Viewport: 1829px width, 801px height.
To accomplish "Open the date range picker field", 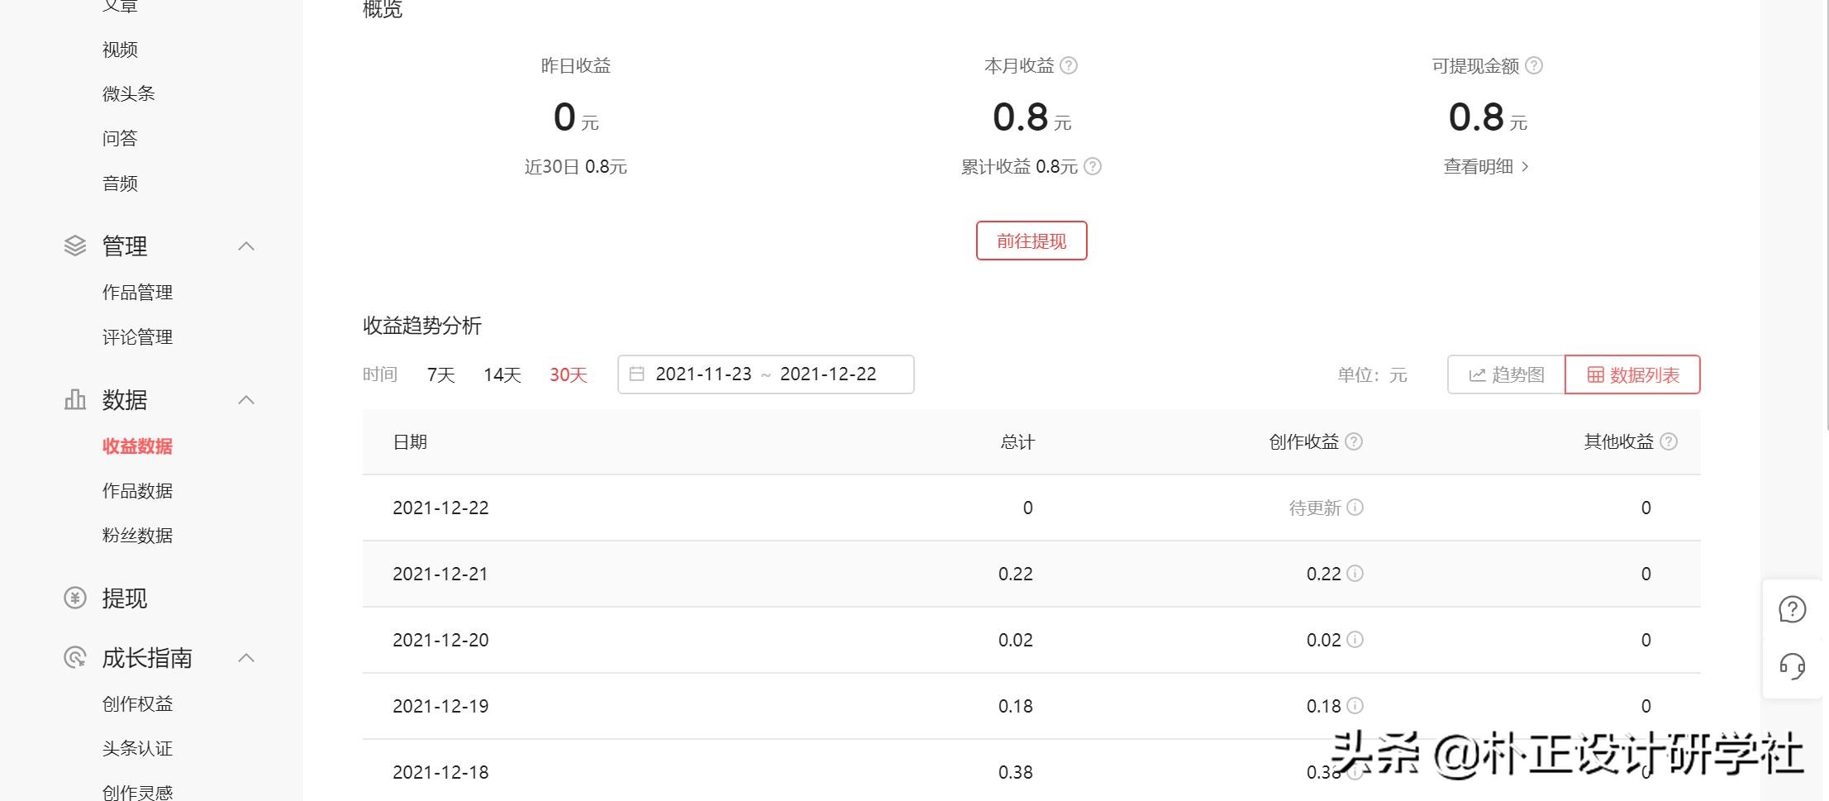I will pyautogui.click(x=765, y=374).
